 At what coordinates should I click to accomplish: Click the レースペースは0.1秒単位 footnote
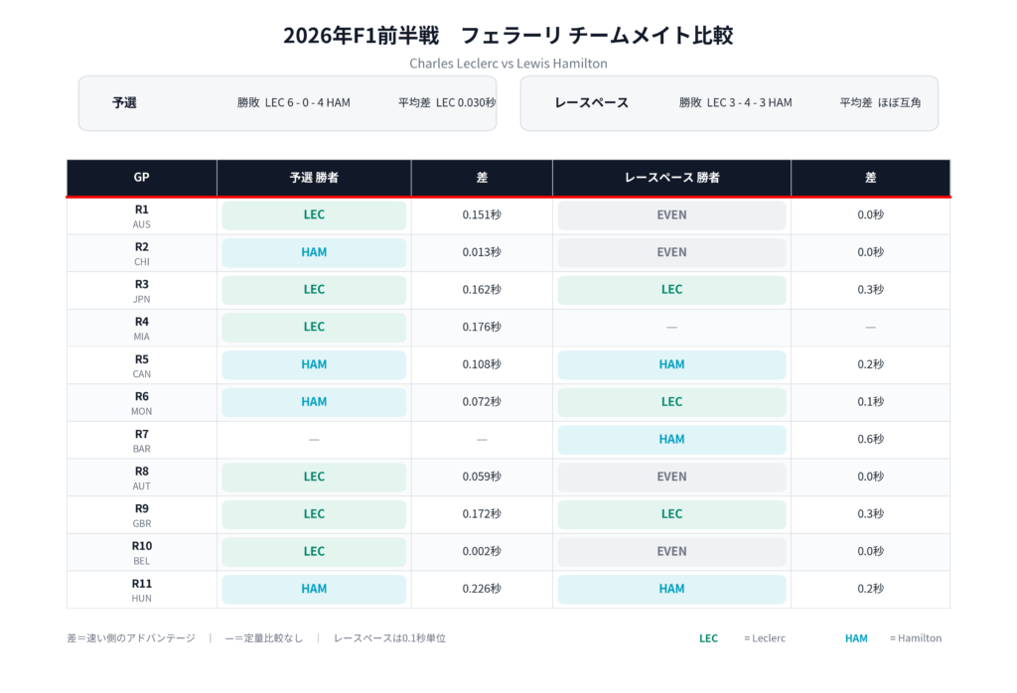pyautogui.click(x=389, y=638)
